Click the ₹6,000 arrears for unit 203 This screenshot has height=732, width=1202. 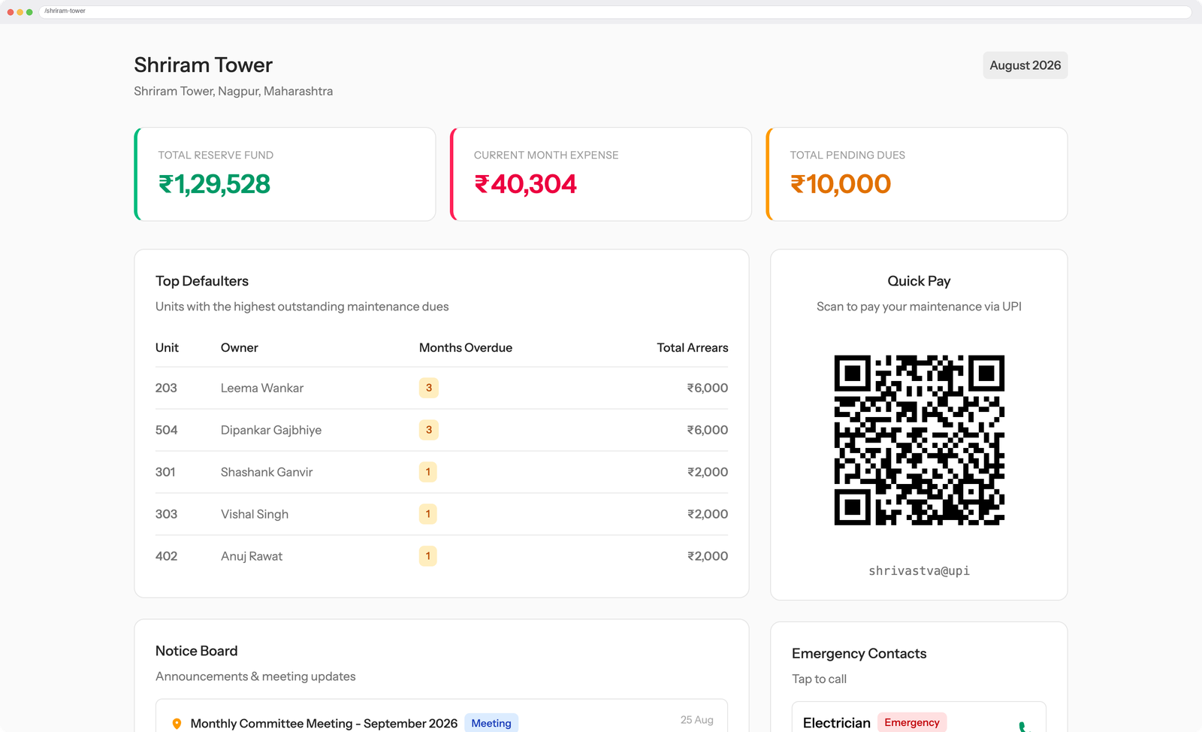[x=707, y=388]
